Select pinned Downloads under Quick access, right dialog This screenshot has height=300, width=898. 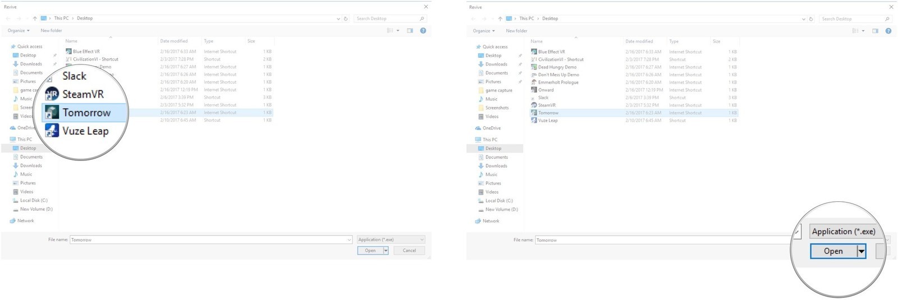tap(493, 64)
